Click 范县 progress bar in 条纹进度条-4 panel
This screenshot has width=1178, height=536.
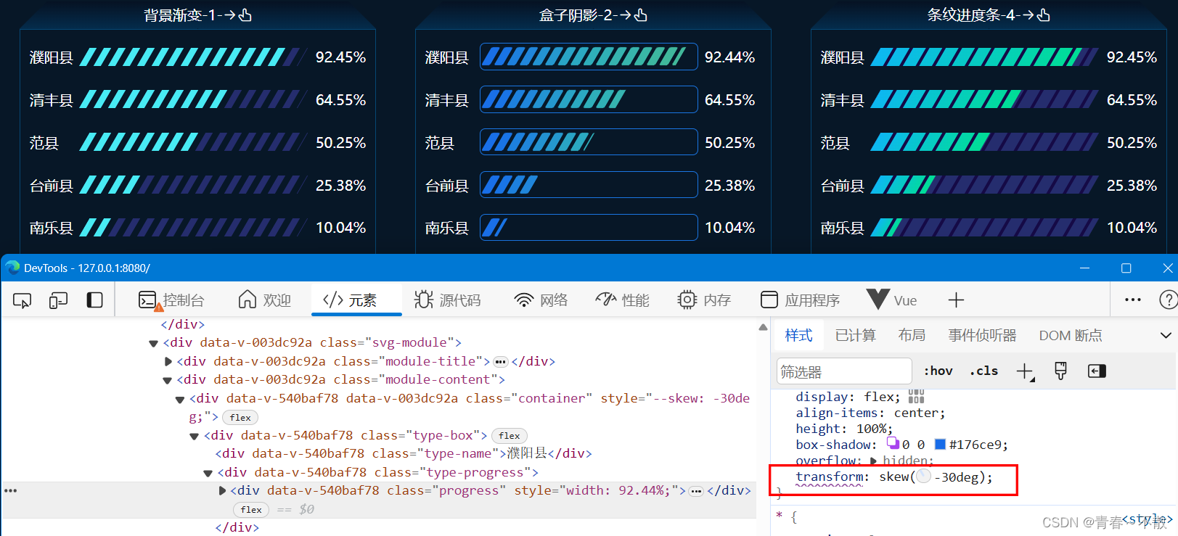click(x=985, y=142)
